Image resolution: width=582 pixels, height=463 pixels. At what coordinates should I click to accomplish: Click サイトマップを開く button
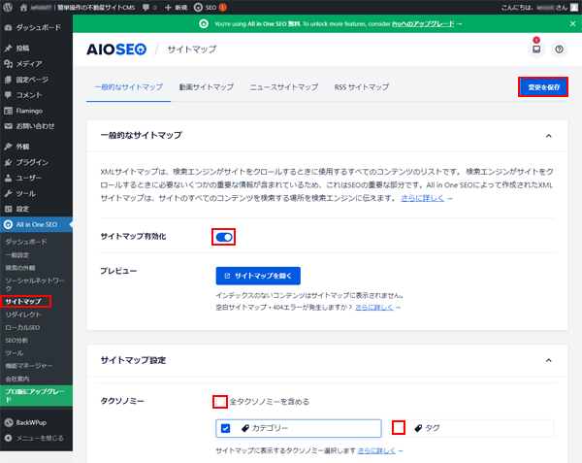click(x=258, y=276)
